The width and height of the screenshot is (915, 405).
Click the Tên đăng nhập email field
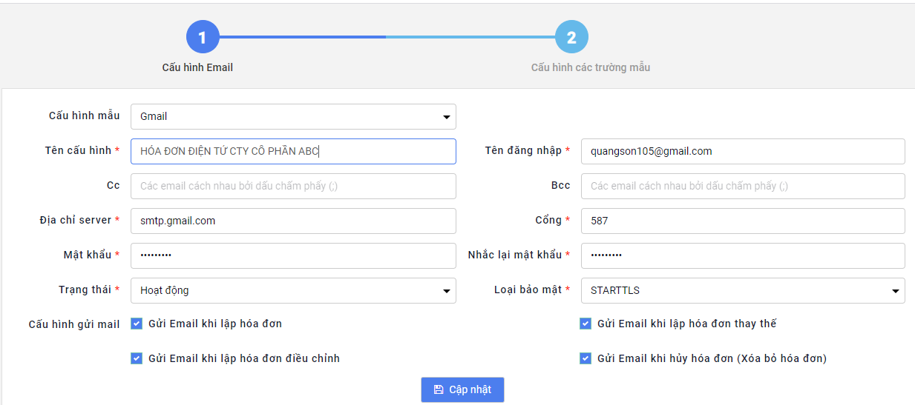click(743, 151)
